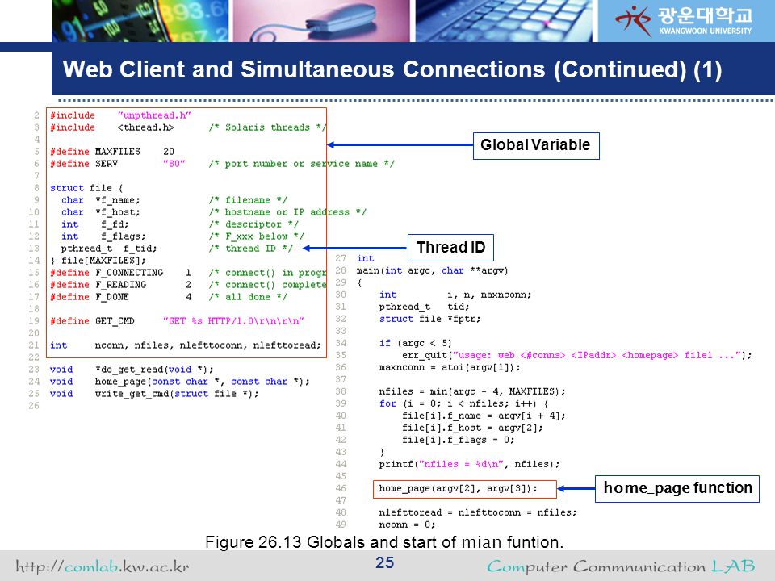Select the 'pthread_t f_tid;' declaration
This screenshot has width=775, height=581.
[x=109, y=249]
